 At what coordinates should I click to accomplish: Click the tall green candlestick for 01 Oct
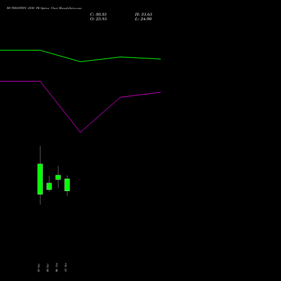tap(40, 179)
